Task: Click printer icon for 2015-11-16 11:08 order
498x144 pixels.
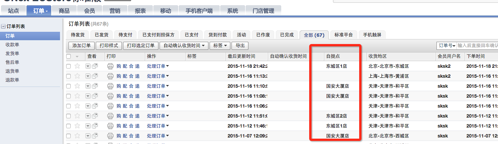Action: click(x=110, y=96)
